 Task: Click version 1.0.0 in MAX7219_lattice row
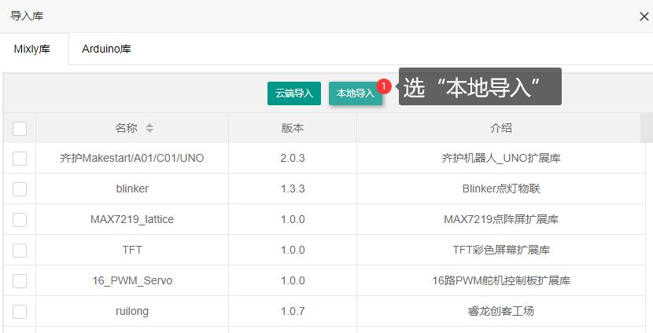[293, 219]
